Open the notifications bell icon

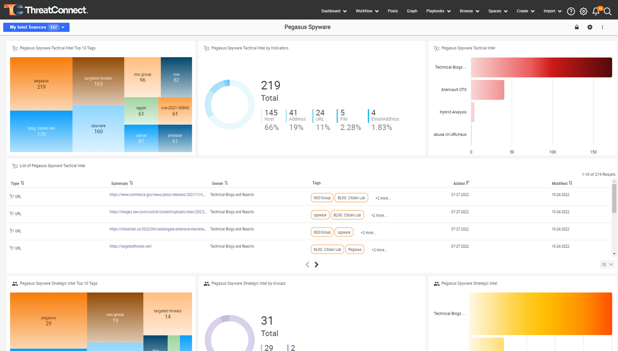coord(596,11)
